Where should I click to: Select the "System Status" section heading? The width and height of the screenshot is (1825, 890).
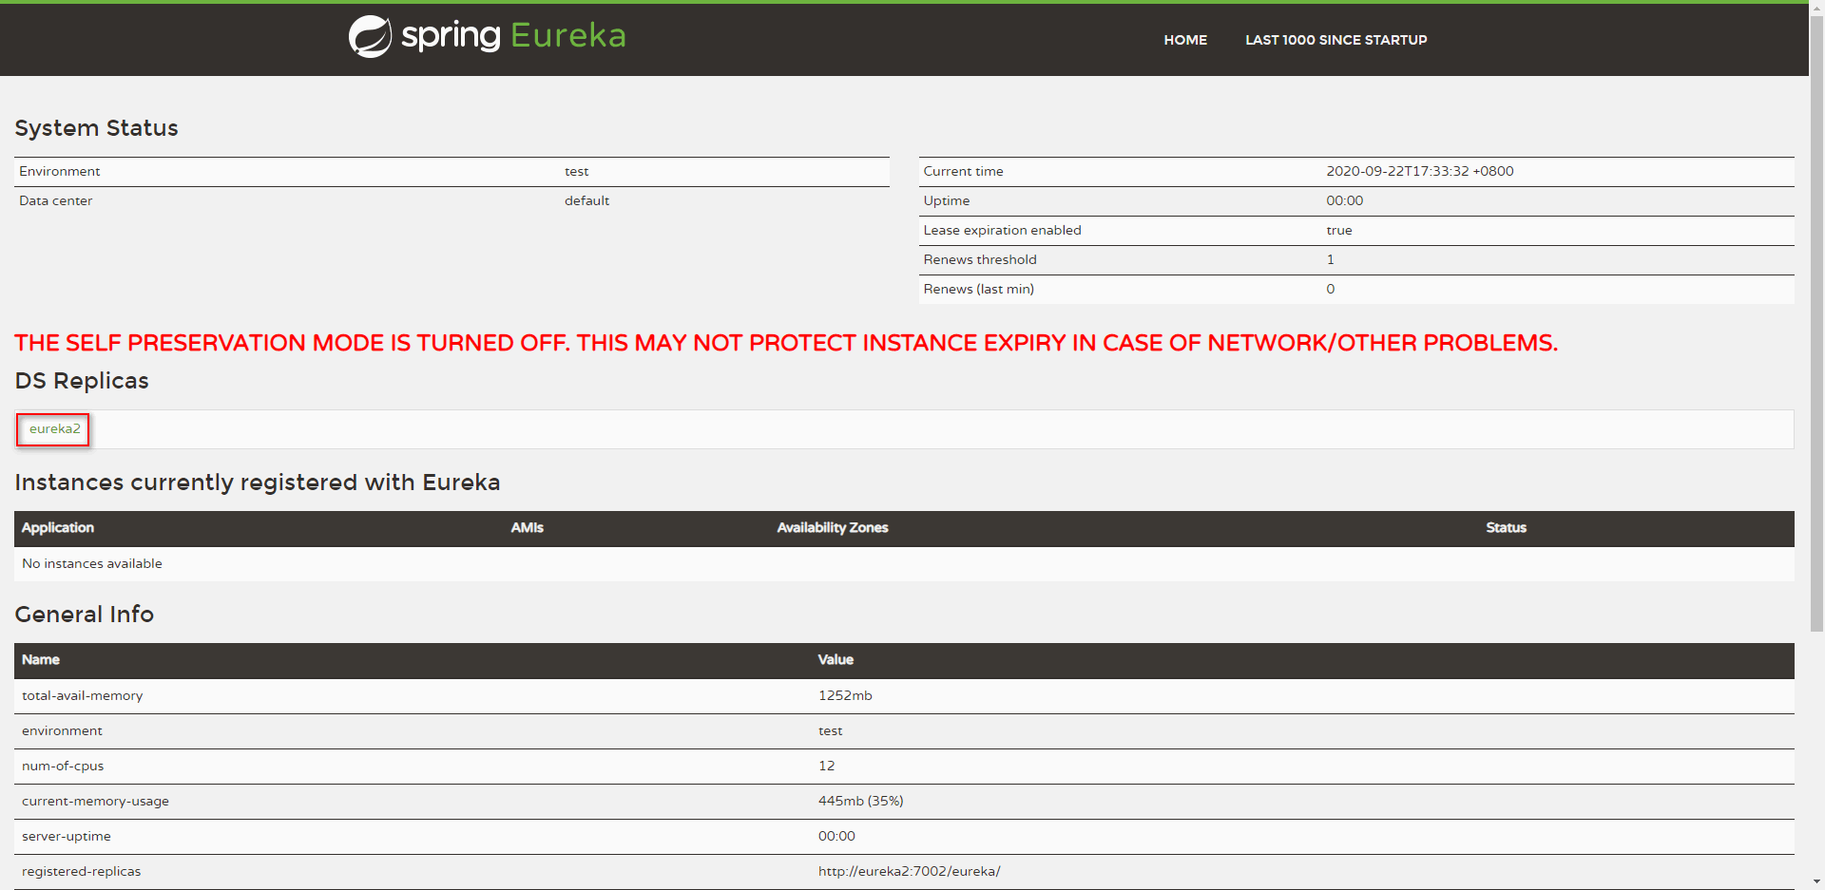(96, 128)
